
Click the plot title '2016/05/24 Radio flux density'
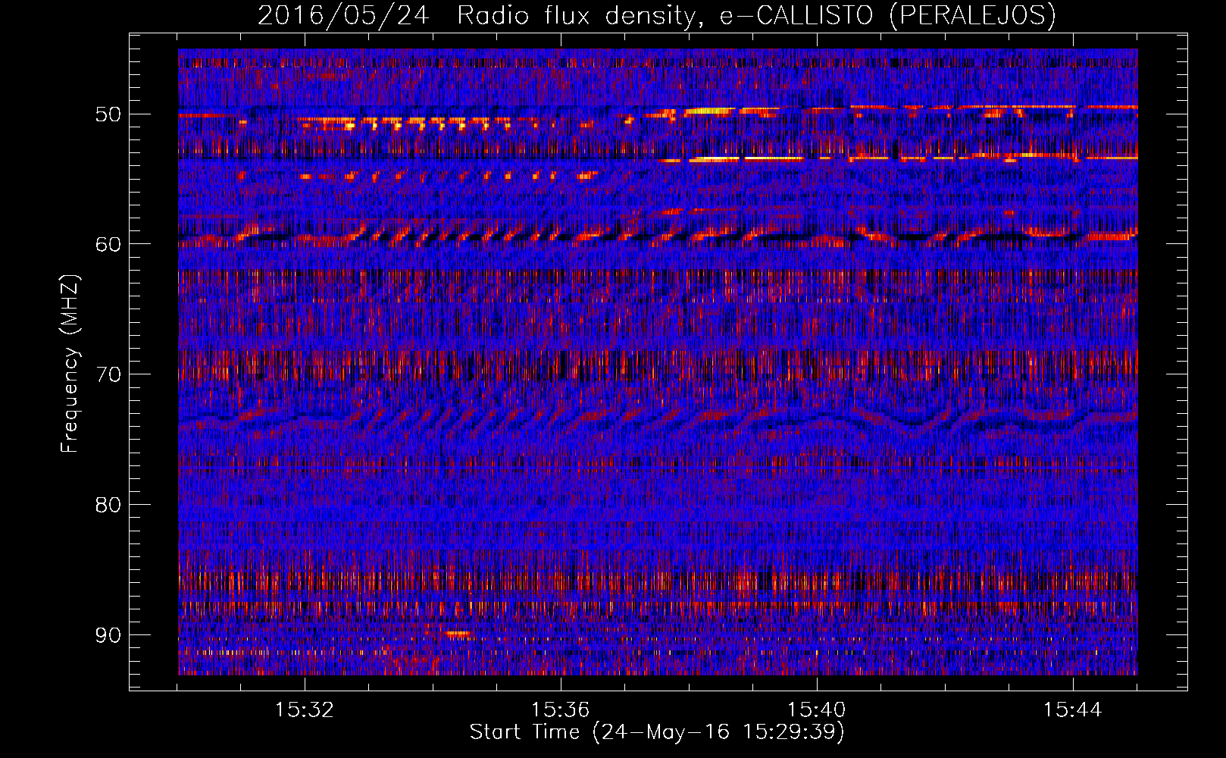[656, 15]
